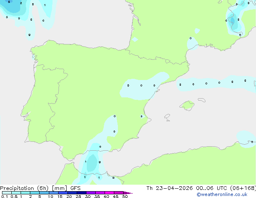Click the over-50 arrow tip of legend
256x198 pixels.
(x=128, y=193)
